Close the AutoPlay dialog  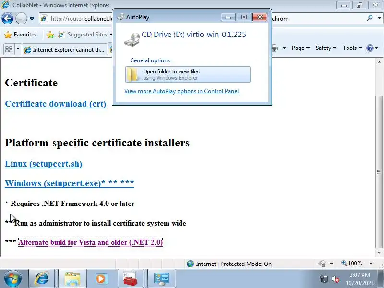click(x=260, y=17)
